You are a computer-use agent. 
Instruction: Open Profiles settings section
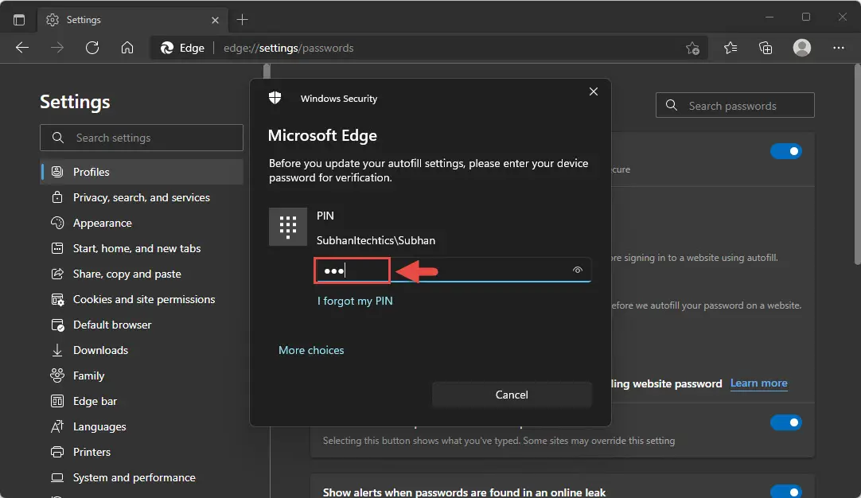[142, 172]
